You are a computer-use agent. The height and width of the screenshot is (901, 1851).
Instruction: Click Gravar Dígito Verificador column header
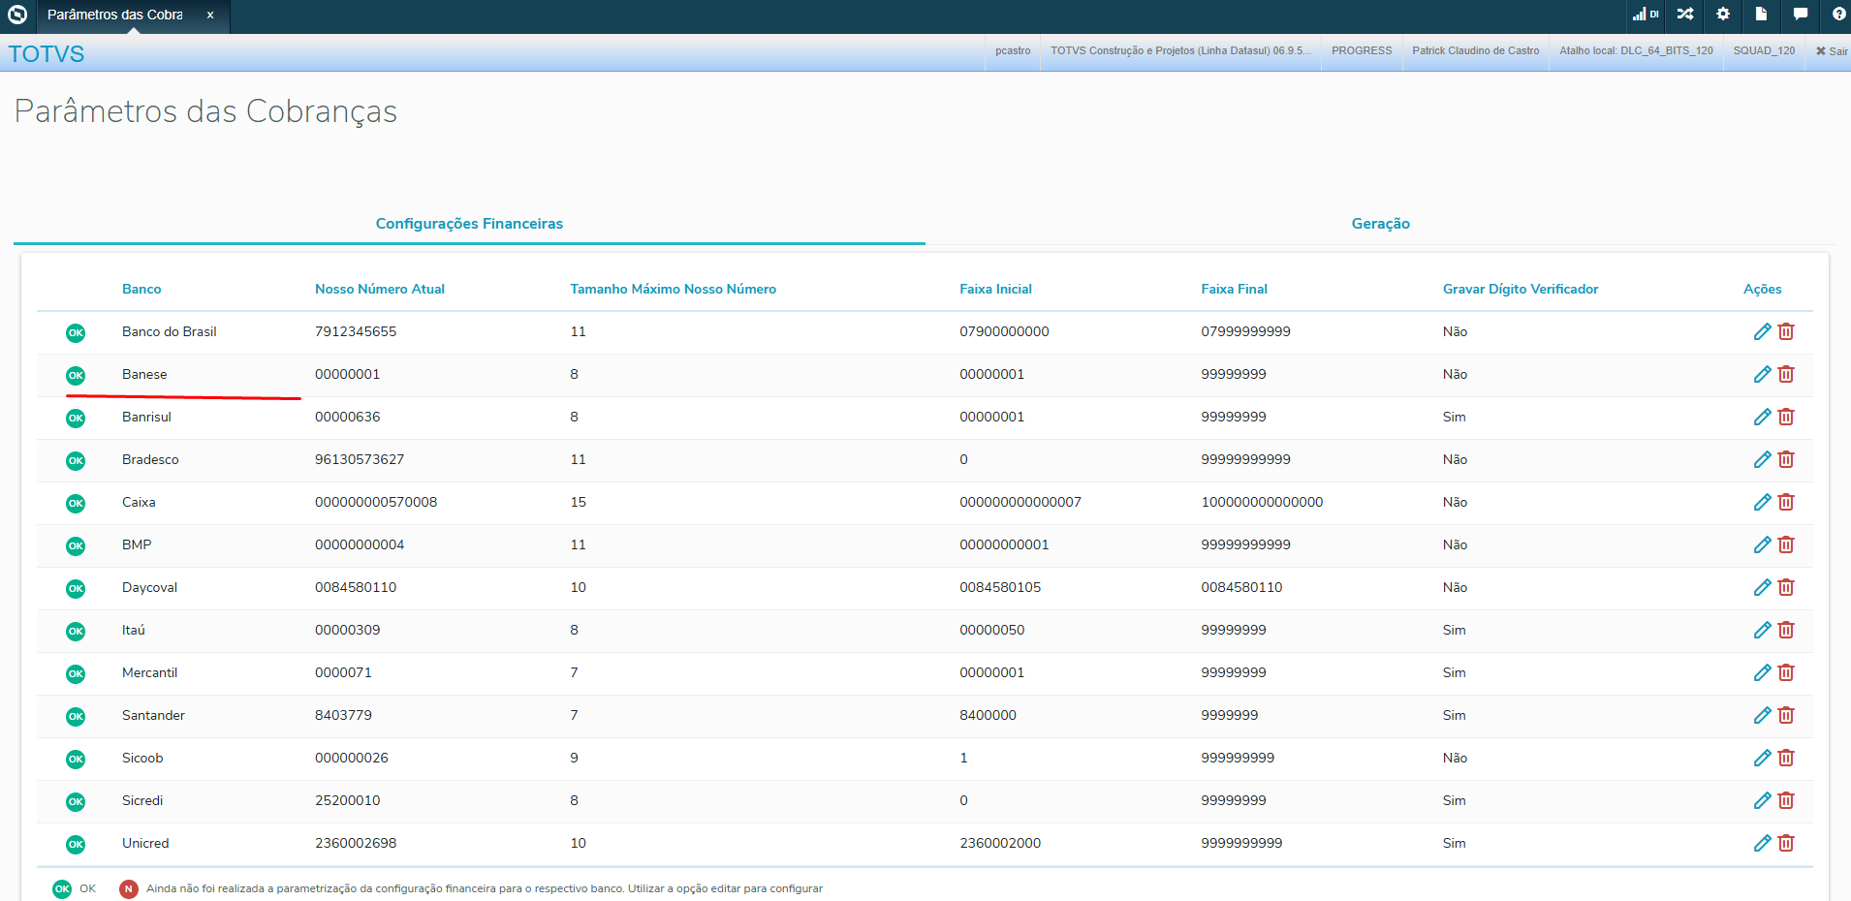(1521, 289)
